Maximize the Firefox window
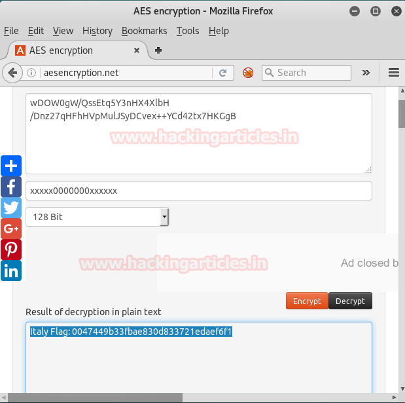The height and width of the screenshot is (403, 405). click(376, 11)
